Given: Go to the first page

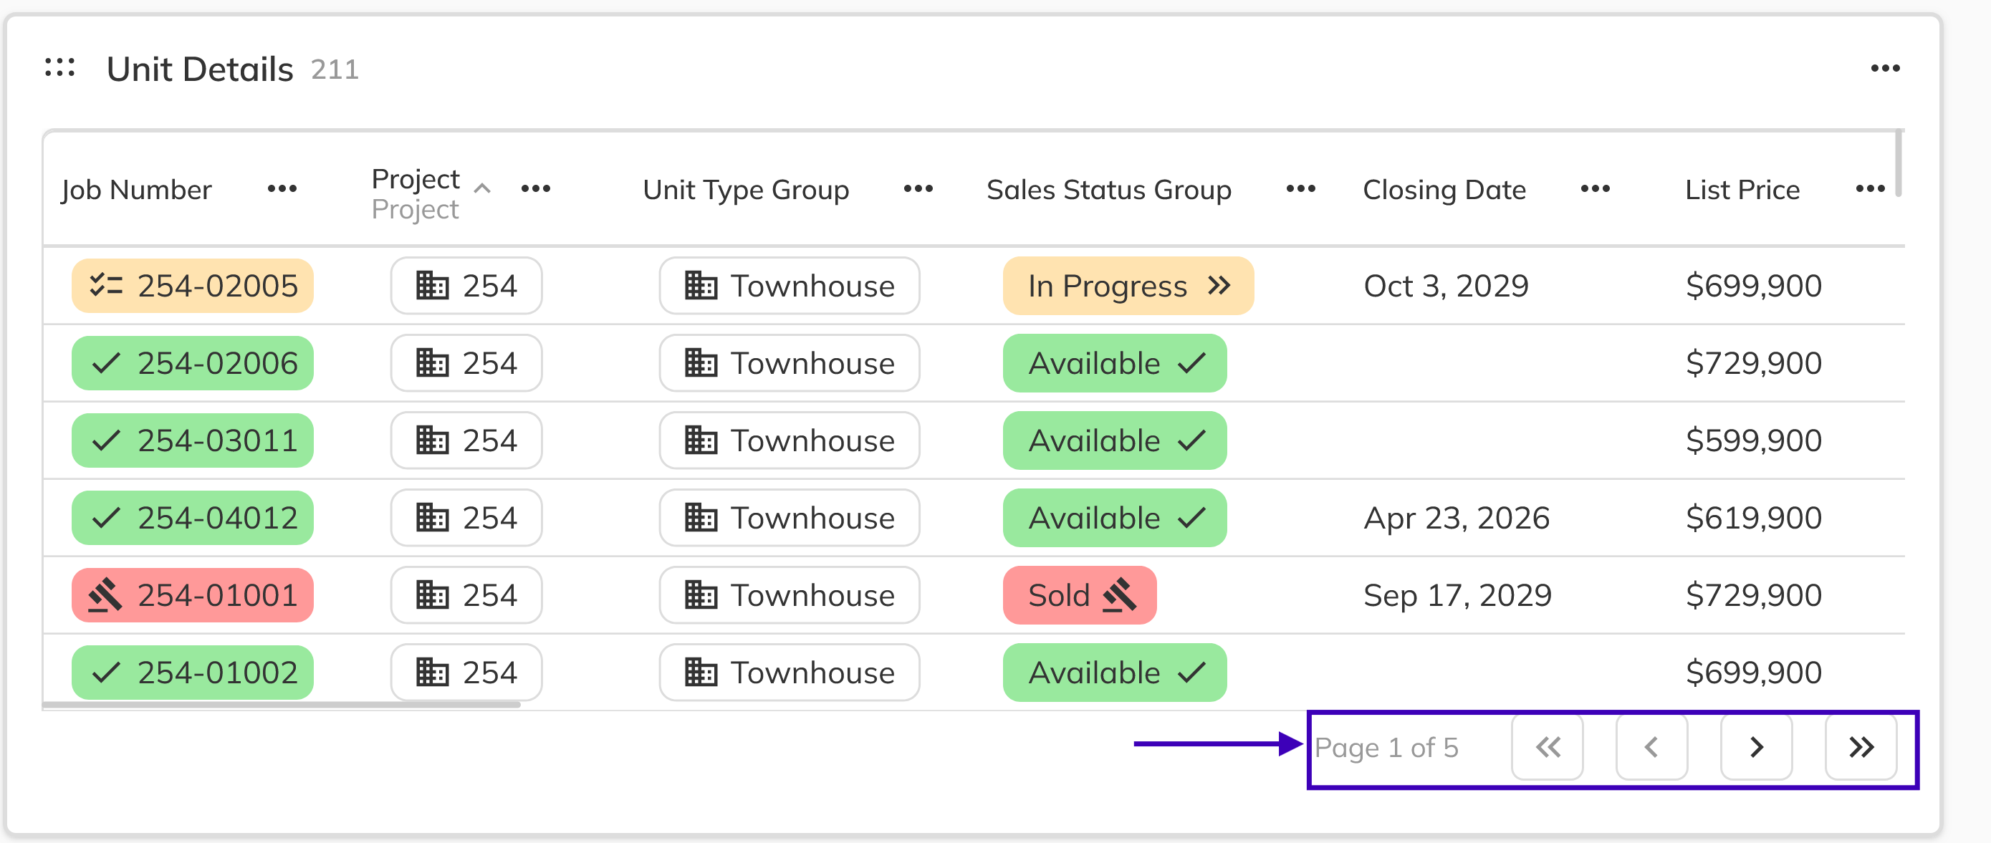Looking at the screenshot, I should click(x=1548, y=747).
